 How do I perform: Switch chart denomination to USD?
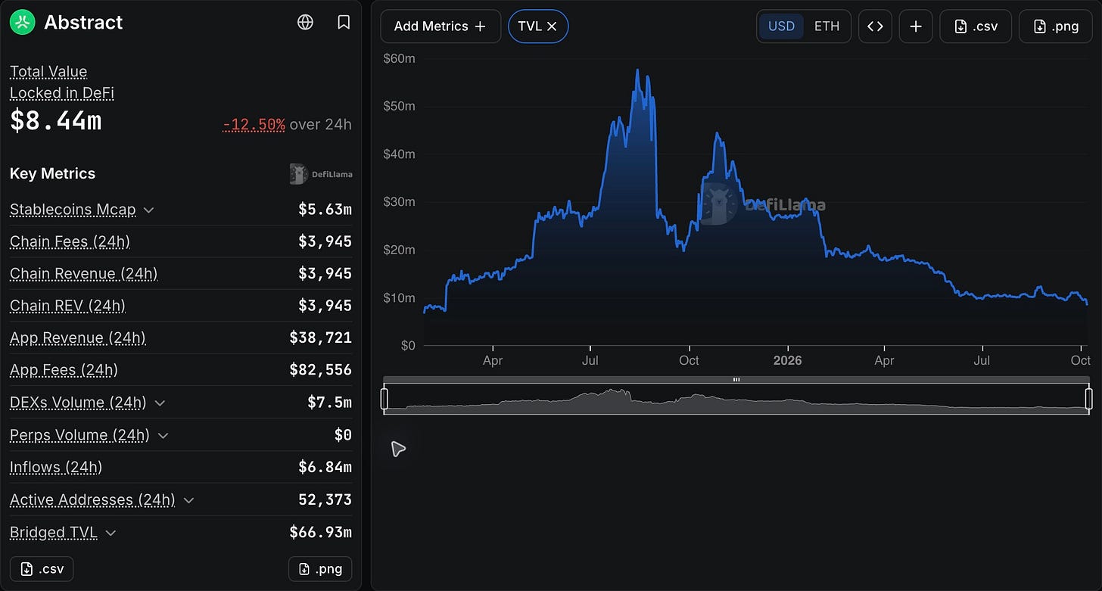781,26
